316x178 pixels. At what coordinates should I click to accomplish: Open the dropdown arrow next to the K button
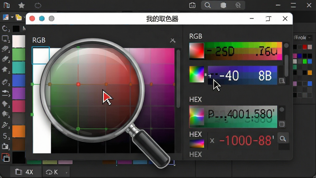point(67,172)
